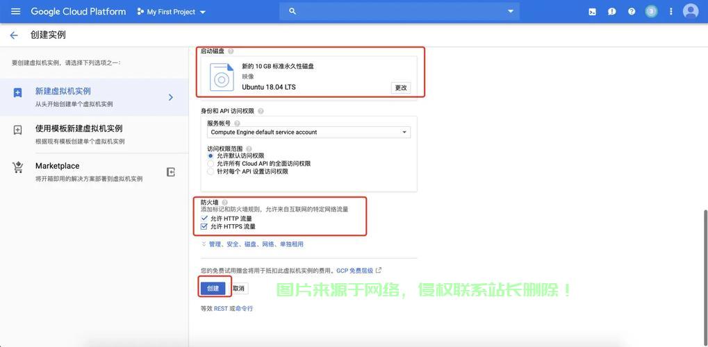
Task: Open notifications badge showing 3
Action: 651,12
